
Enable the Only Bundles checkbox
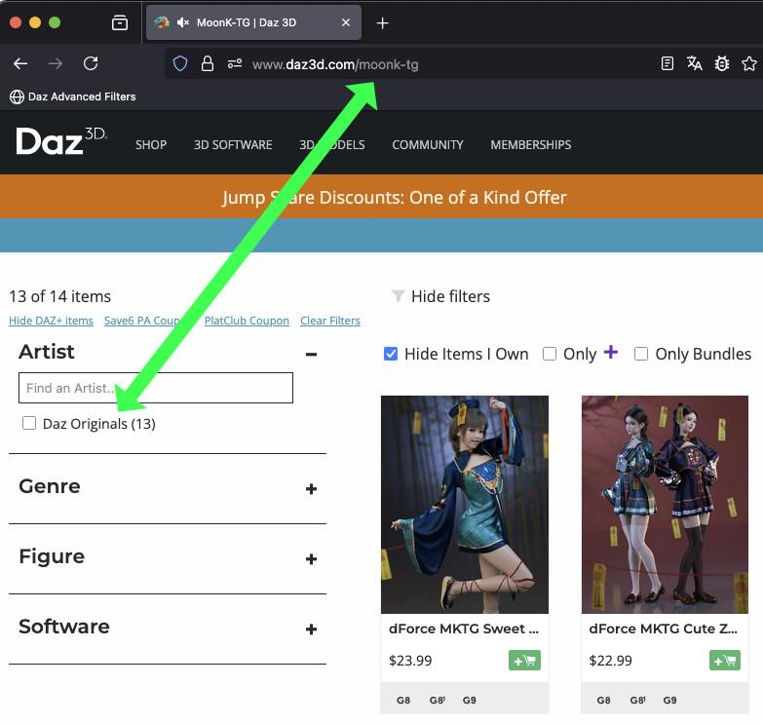point(641,354)
